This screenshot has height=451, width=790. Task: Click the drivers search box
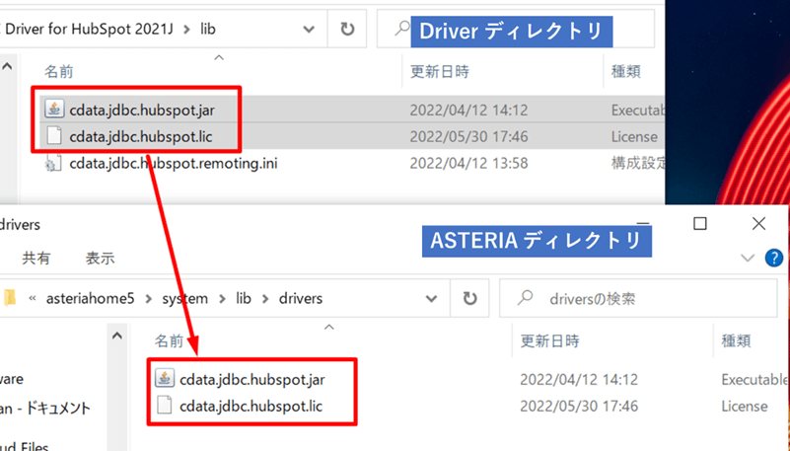coord(638,298)
